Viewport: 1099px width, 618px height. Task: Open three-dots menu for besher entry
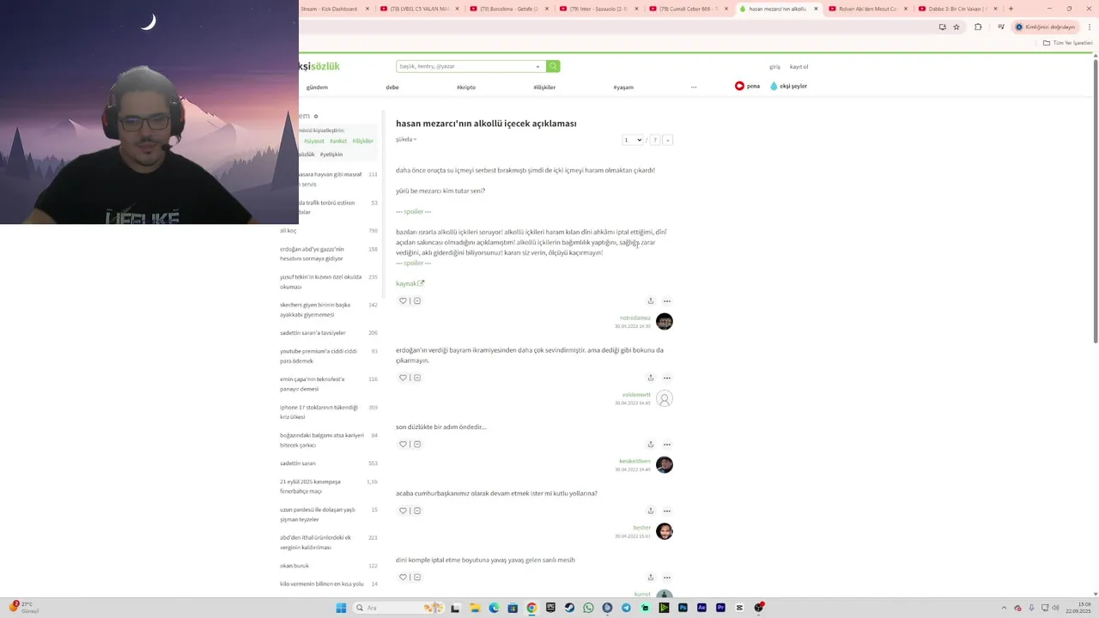point(667,511)
